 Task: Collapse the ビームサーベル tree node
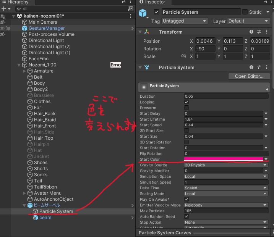[x=24, y=205]
